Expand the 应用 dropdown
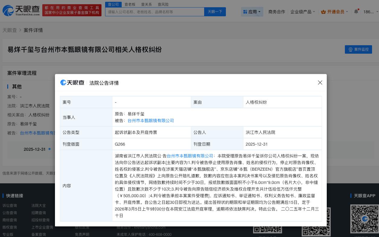 (x=253, y=12)
